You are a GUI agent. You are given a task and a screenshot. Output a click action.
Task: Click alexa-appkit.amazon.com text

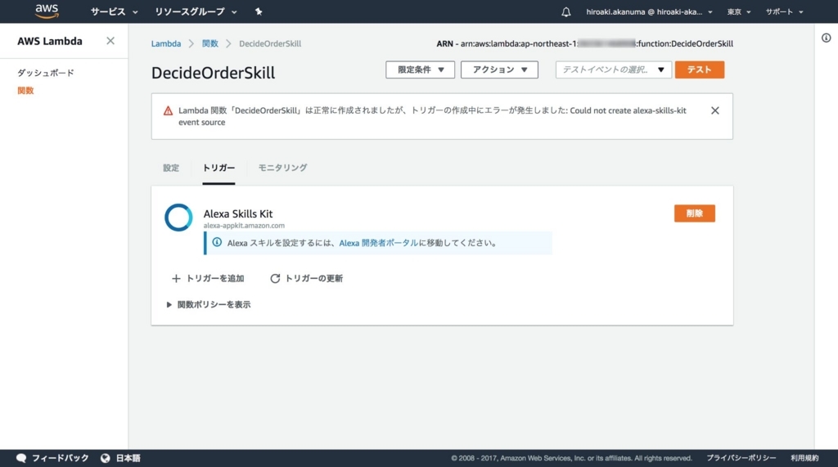pos(244,226)
